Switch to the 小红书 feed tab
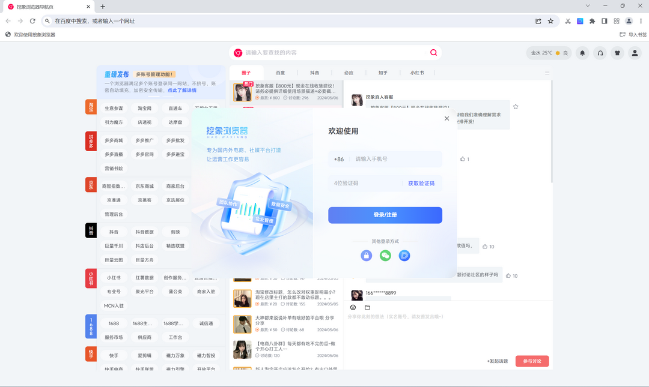This screenshot has height=387, width=649. coord(417,72)
